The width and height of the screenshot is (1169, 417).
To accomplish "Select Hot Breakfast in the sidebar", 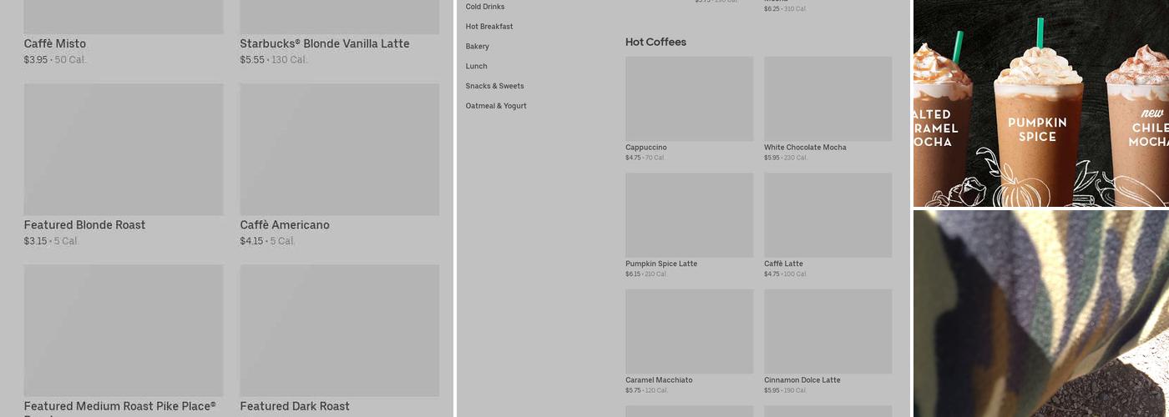I will click(x=489, y=27).
